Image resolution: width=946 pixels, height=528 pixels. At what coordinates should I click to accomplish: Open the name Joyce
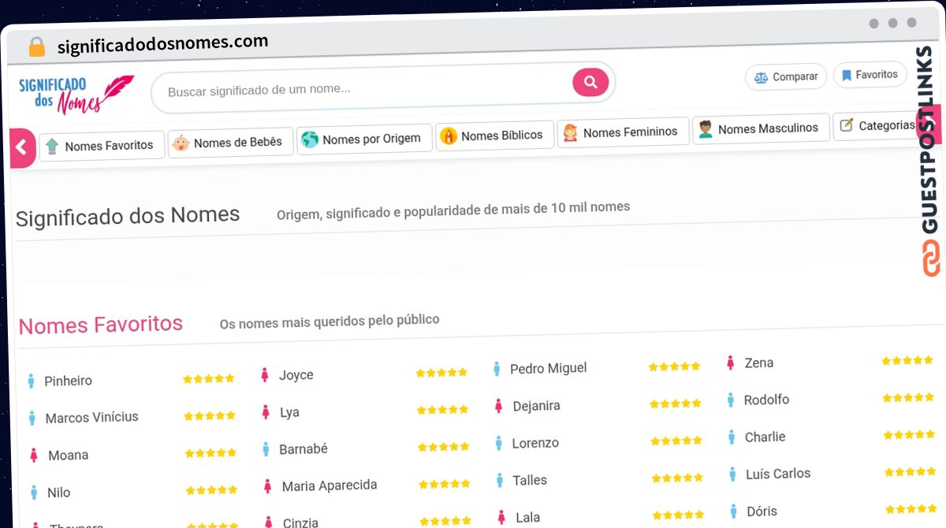296,375
